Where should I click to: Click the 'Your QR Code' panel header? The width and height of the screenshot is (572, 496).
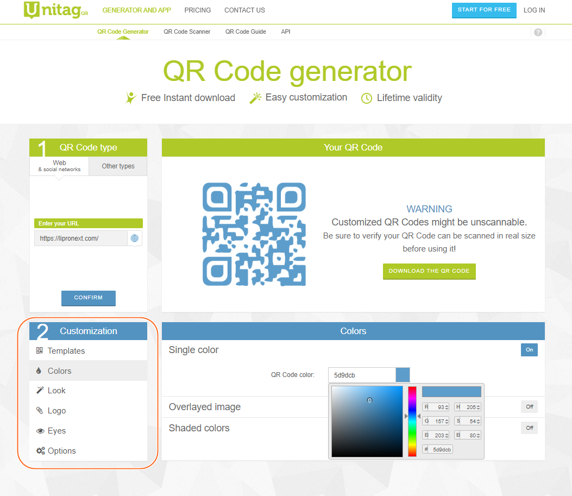tap(353, 147)
